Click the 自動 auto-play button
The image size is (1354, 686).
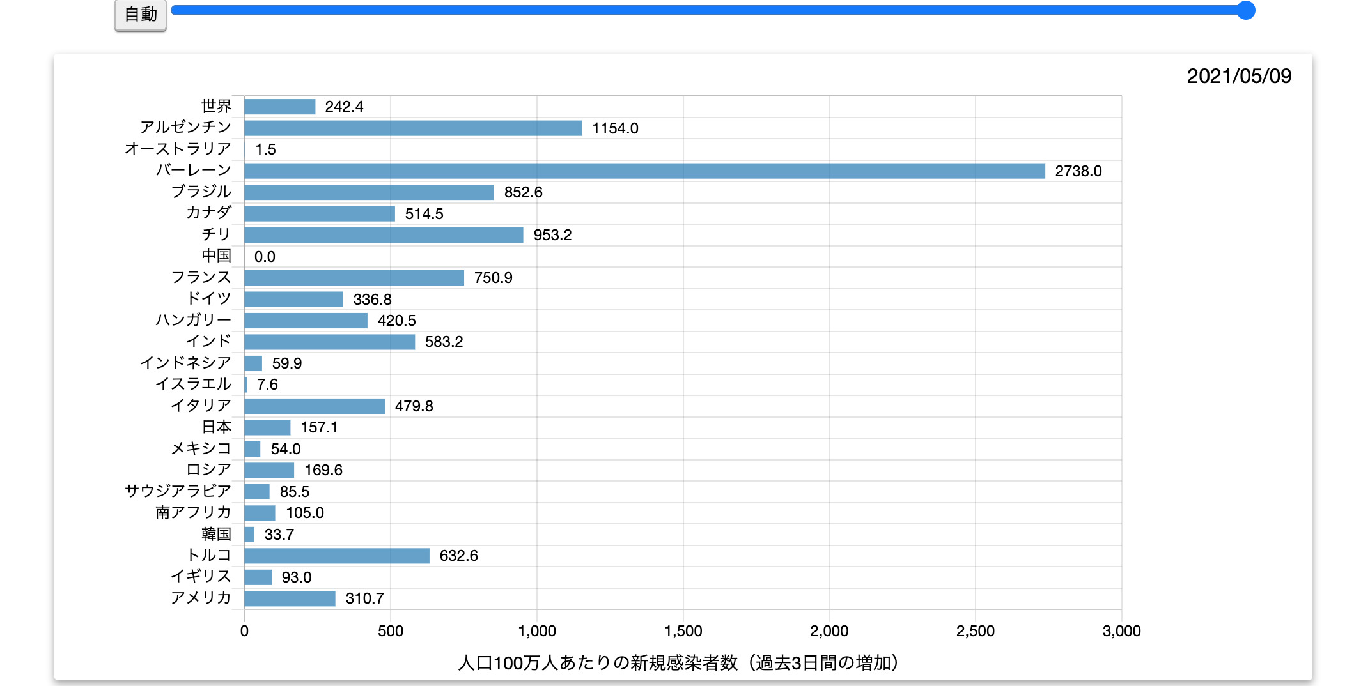pyautogui.click(x=141, y=14)
